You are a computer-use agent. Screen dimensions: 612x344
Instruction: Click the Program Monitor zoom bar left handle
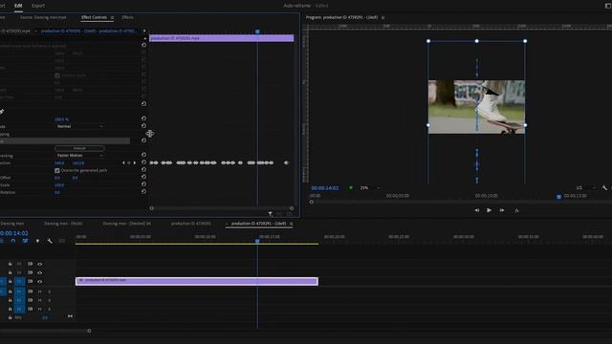click(x=312, y=202)
